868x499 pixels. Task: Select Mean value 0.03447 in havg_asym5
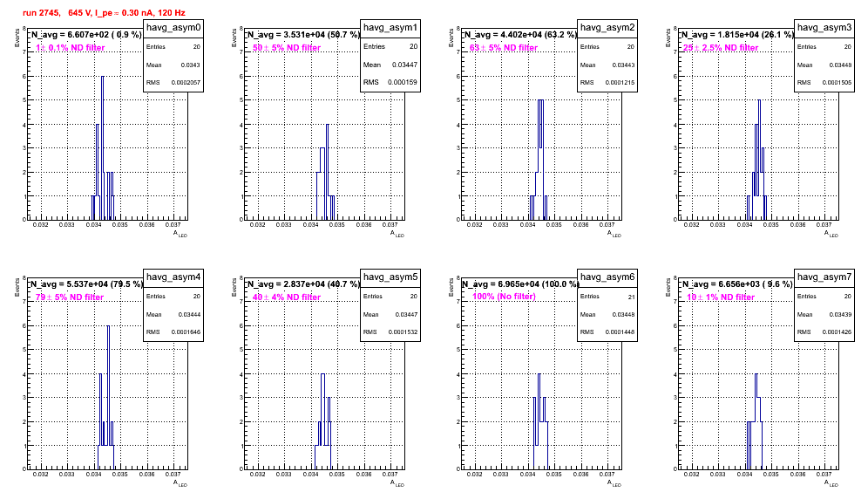point(406,314)
